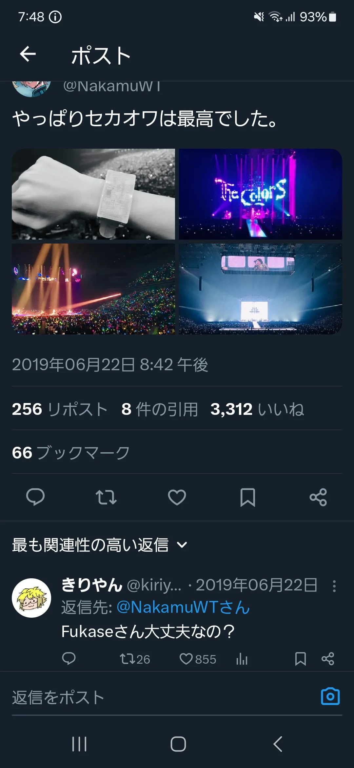
Task: Open The Colors stage photo
Action: coord(261,194)
